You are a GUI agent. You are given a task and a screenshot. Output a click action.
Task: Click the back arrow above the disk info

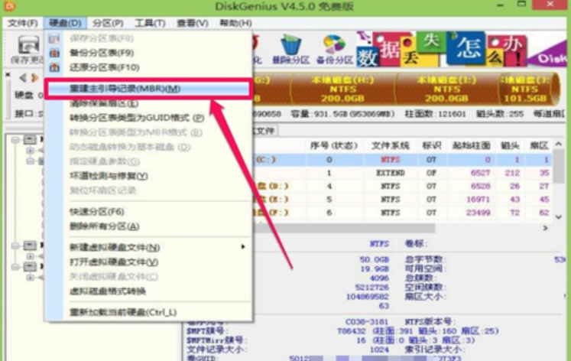coord(23,78)
